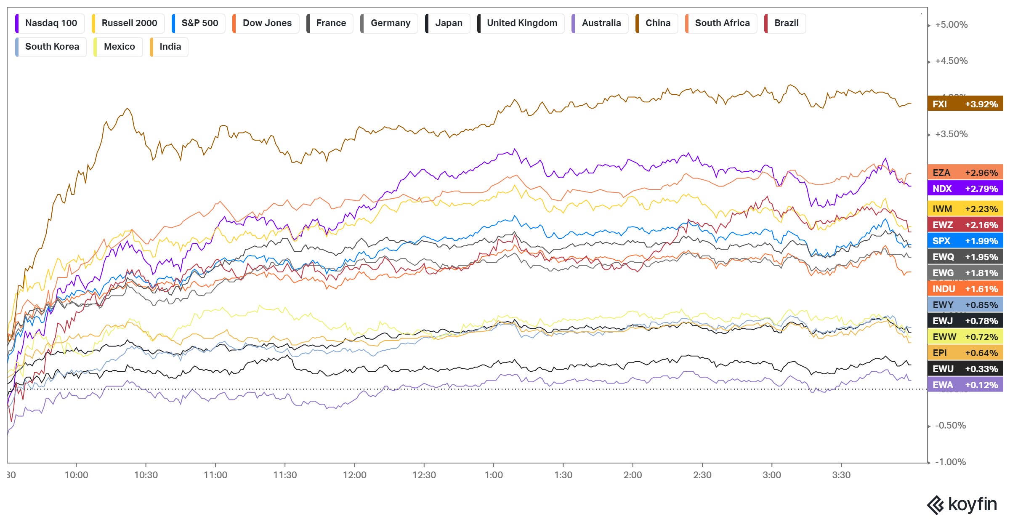Select the NDX +2.79% price tag

965,189
